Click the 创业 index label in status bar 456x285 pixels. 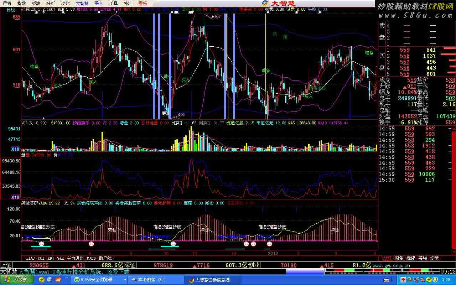pyautogui.click(x=254, y=265)
